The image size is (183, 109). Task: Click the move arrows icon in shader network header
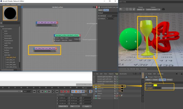(93, 7)
